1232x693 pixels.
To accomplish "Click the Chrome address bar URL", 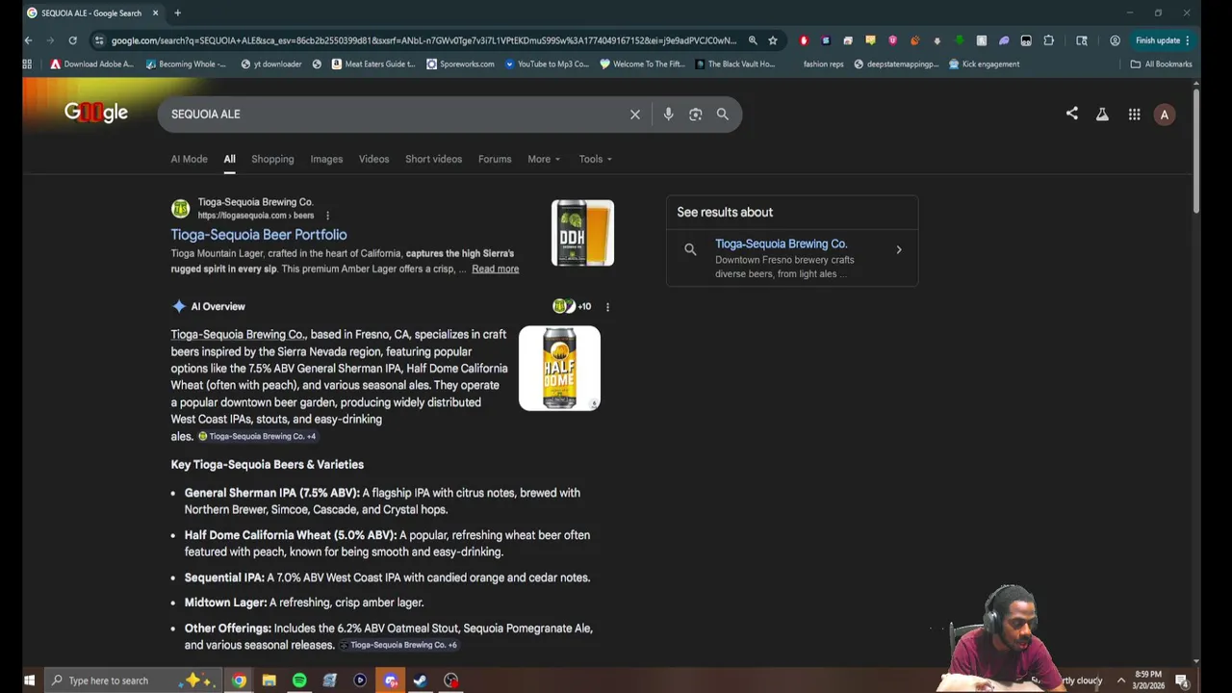I will coord(423,40).
